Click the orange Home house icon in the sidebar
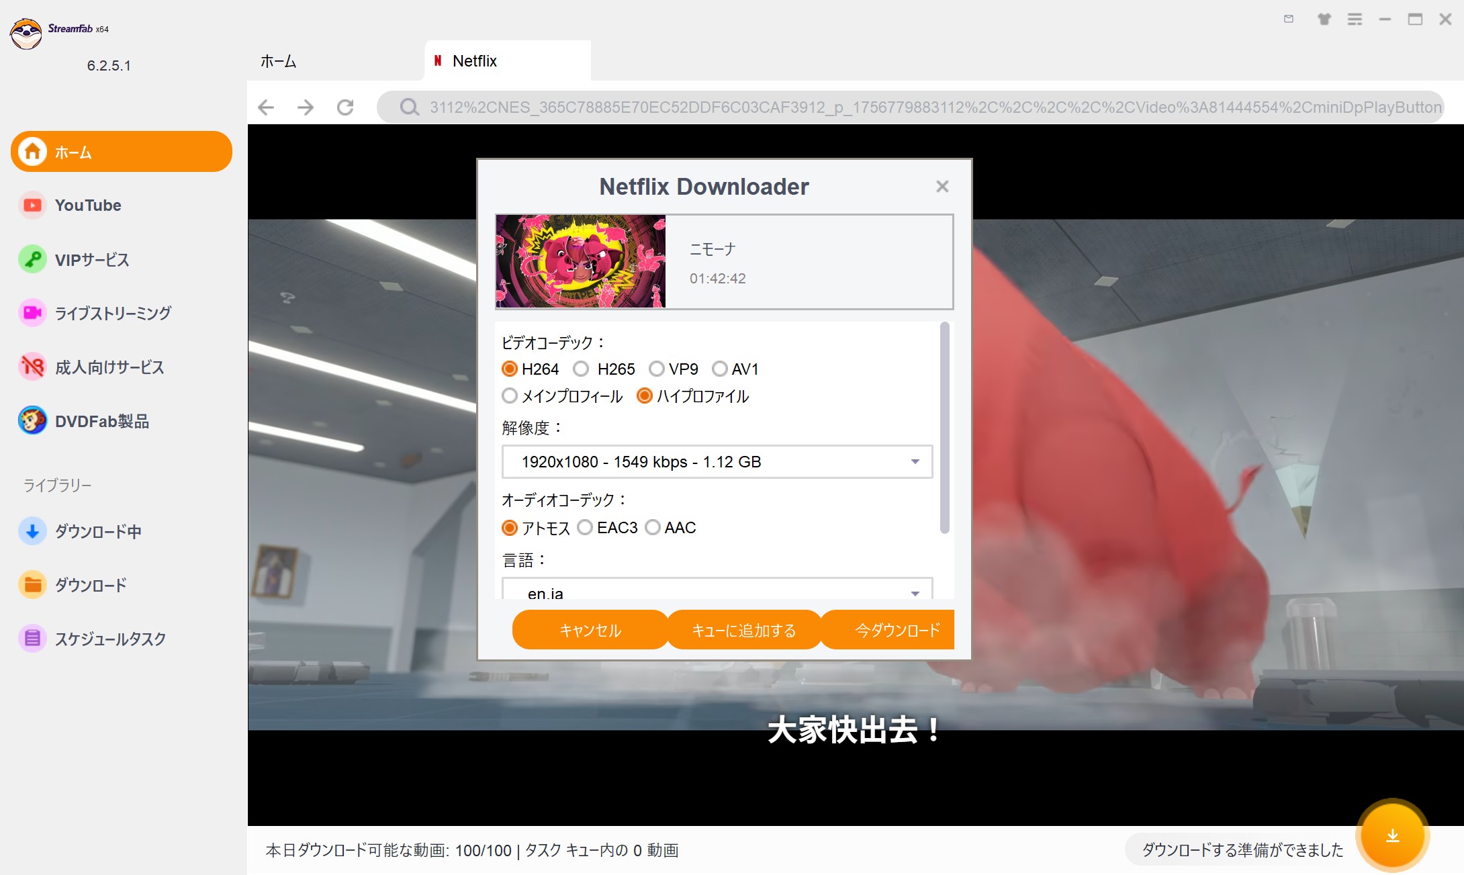1464x875 pixels. tap(32, 152)
